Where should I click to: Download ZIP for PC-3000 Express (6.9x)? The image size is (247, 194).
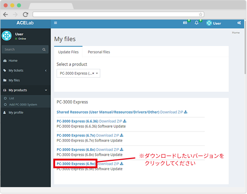[108, 164]
